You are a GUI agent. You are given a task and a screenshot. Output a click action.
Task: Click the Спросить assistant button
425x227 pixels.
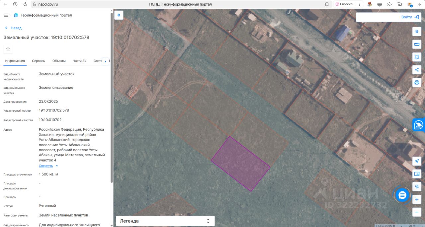344,4
